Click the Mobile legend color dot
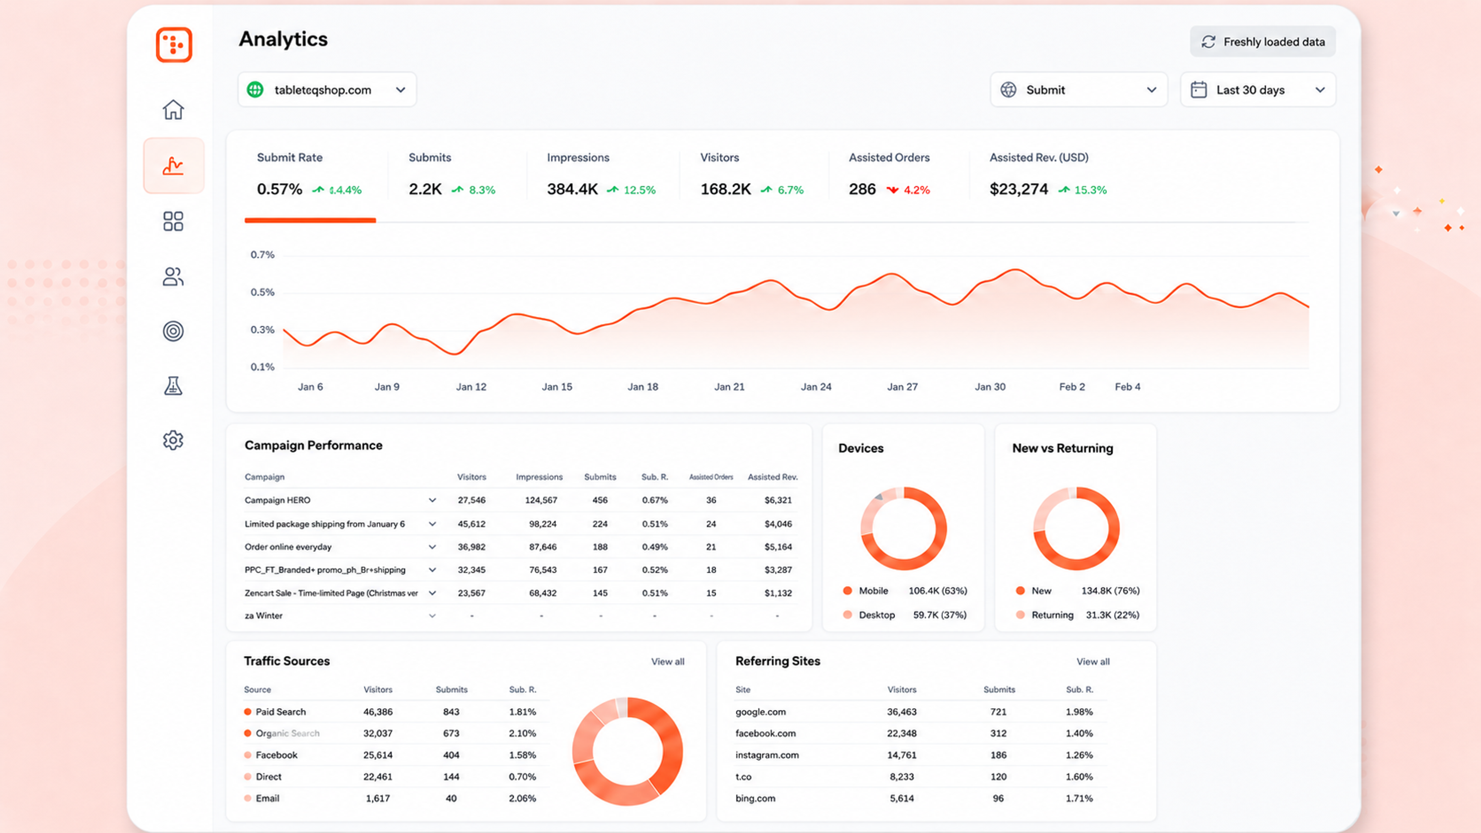Viewport: 1481px width, 833px height. coord(847,591)
